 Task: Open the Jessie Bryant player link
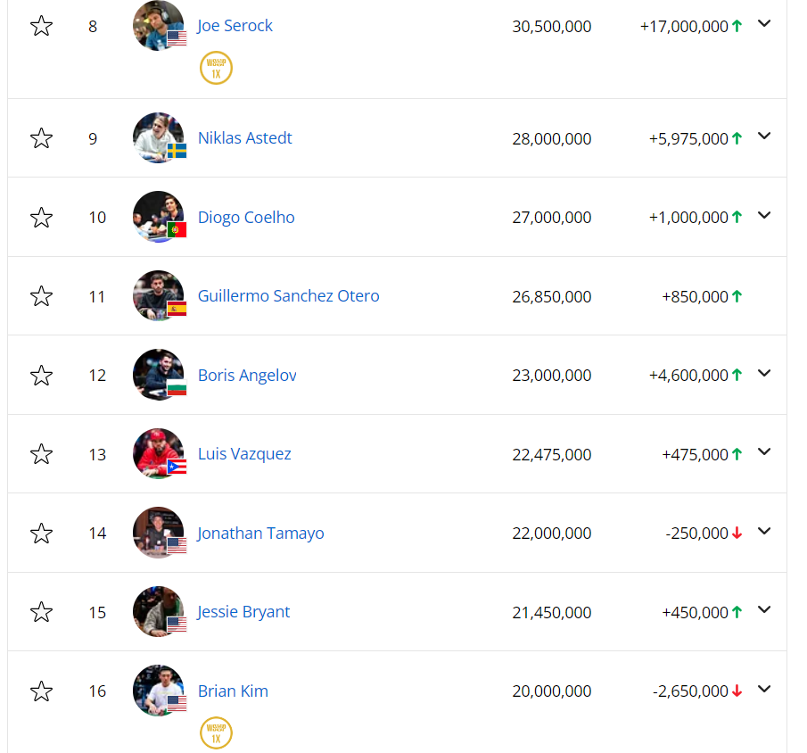click(243, 612)
